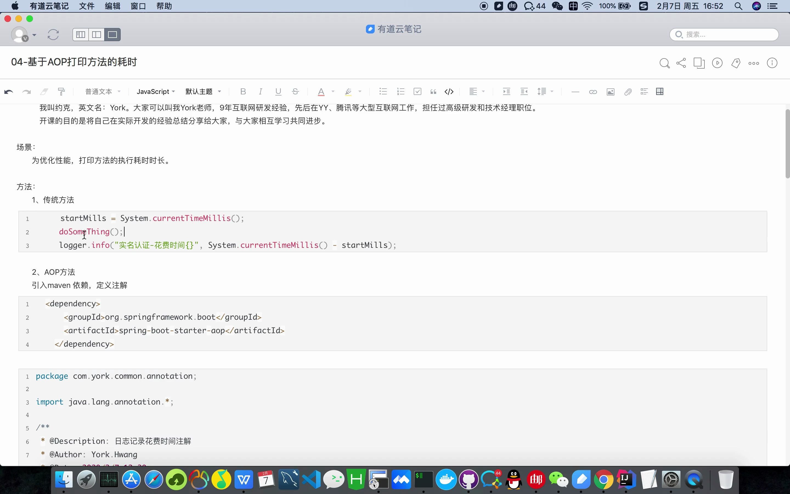The image size is (790, 494).
Task: Click the note title 04-基于AOP打印方法的耗时
Action: [x=74, y=62]
